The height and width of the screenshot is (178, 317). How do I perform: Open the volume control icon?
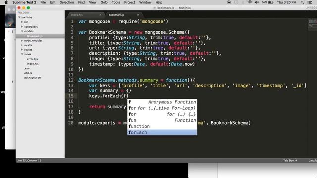click(257, 2)
